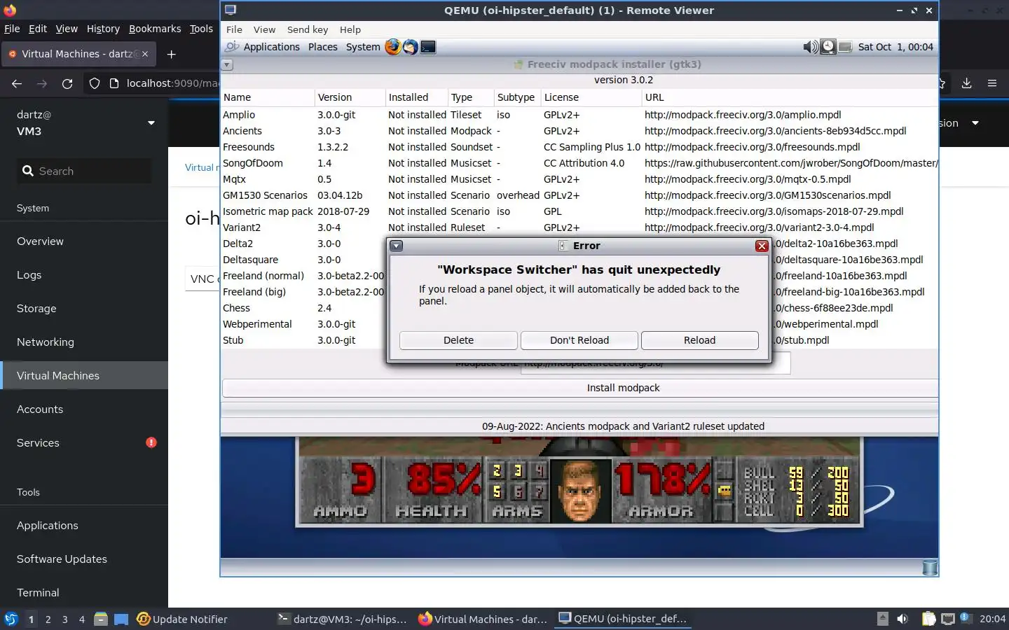1009x630 pixels.
Task: Open the Firefox hamburger menu
Action: pos(992,83)
